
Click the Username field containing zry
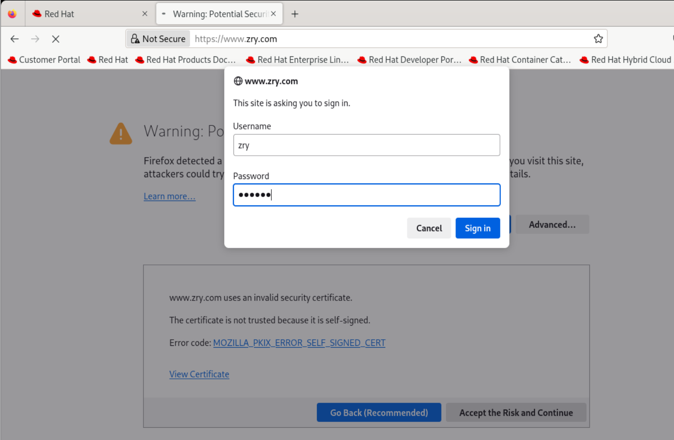pos(367,145)
